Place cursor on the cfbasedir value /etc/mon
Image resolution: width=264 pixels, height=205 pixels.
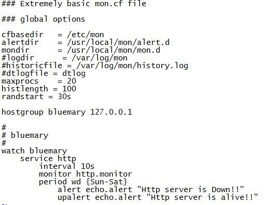(x=86, y=35)
